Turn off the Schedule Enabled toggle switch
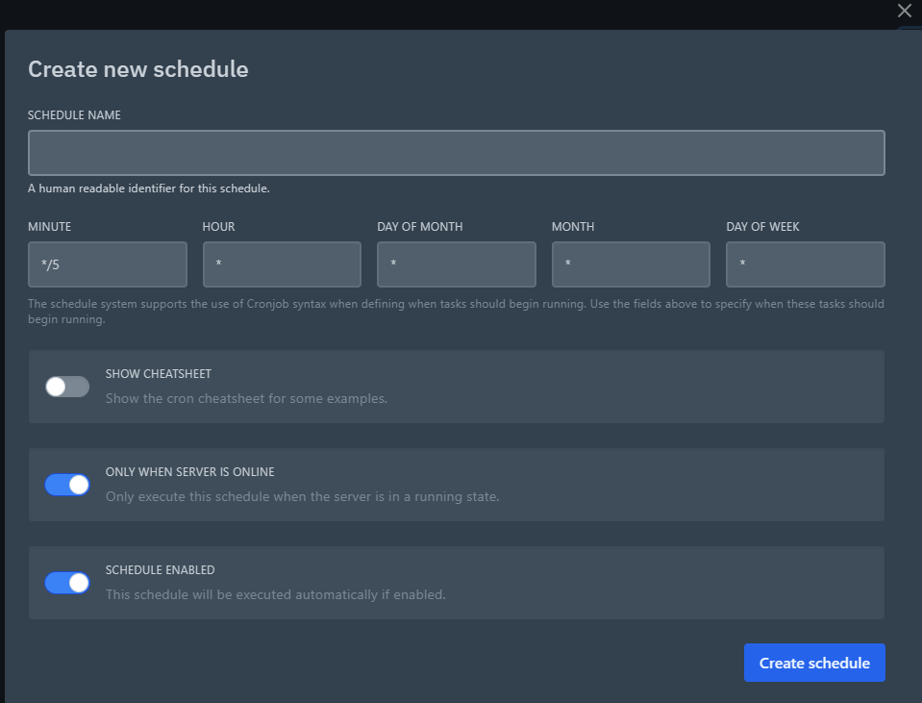 tap(67, 583)
